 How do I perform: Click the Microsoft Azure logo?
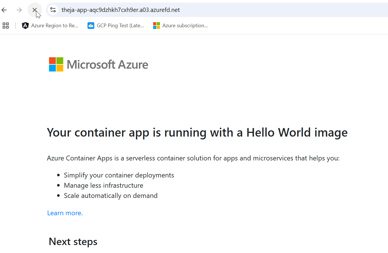pos(99,64)
